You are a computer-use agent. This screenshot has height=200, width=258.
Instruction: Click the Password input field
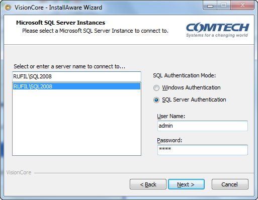coord(203,150)
